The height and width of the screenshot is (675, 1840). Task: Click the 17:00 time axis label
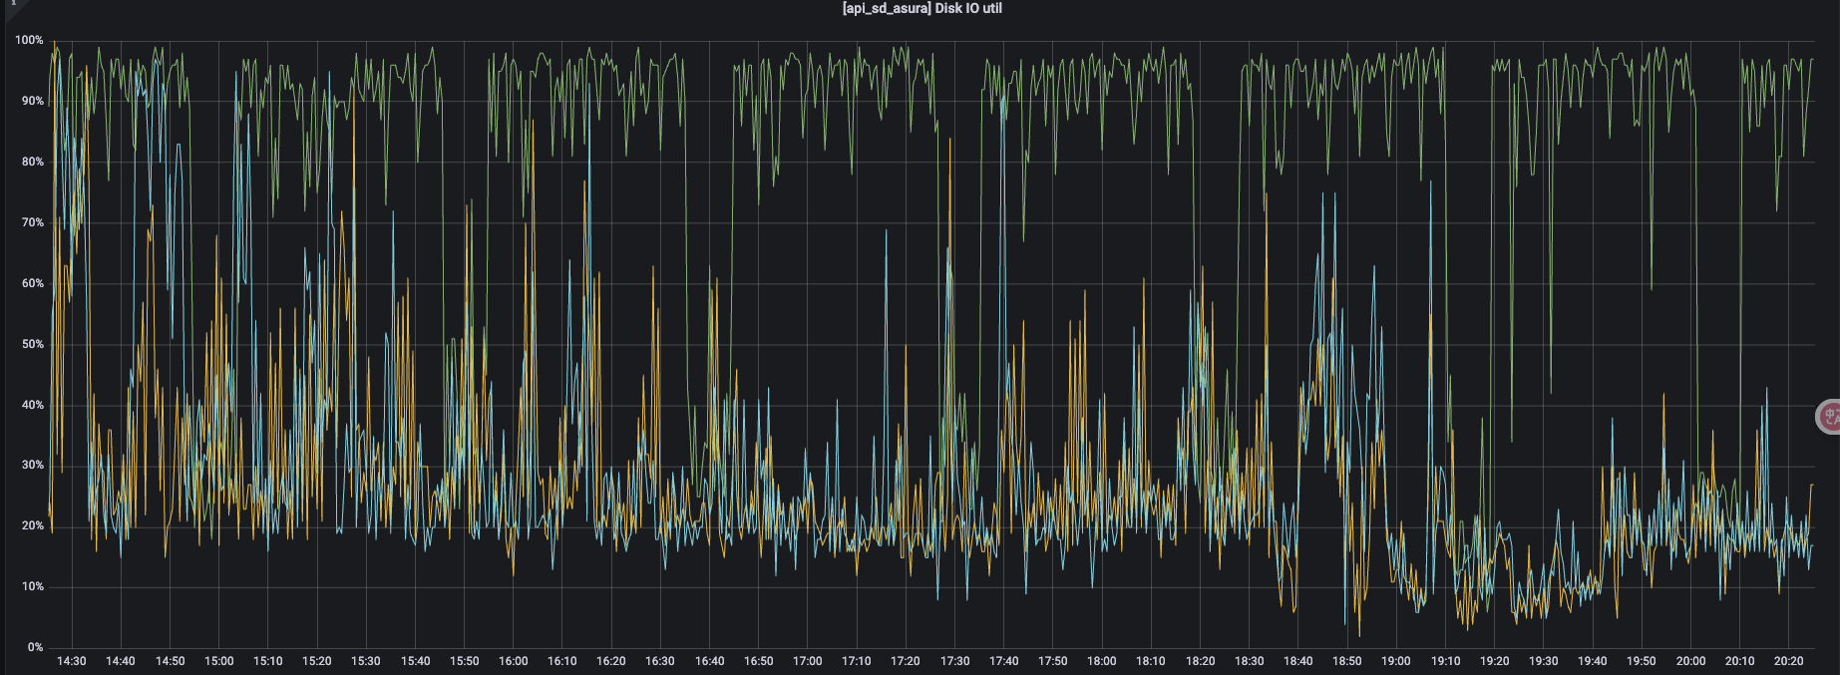click(x=808, y=662)
